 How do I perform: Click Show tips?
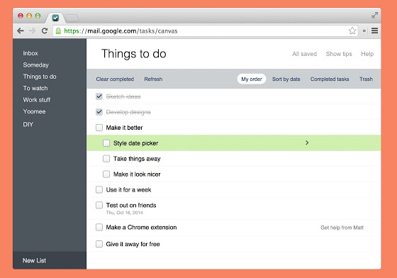tap(339, 54)
